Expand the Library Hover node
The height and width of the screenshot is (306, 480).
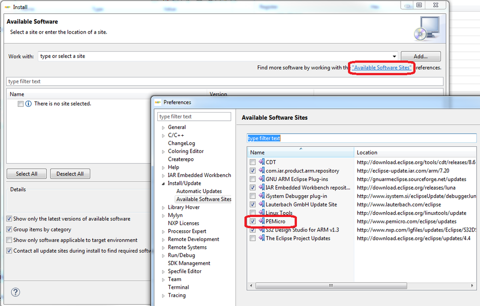(163, 208)
